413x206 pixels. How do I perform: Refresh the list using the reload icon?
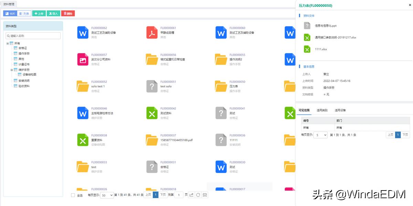click(x=198, y=195)
